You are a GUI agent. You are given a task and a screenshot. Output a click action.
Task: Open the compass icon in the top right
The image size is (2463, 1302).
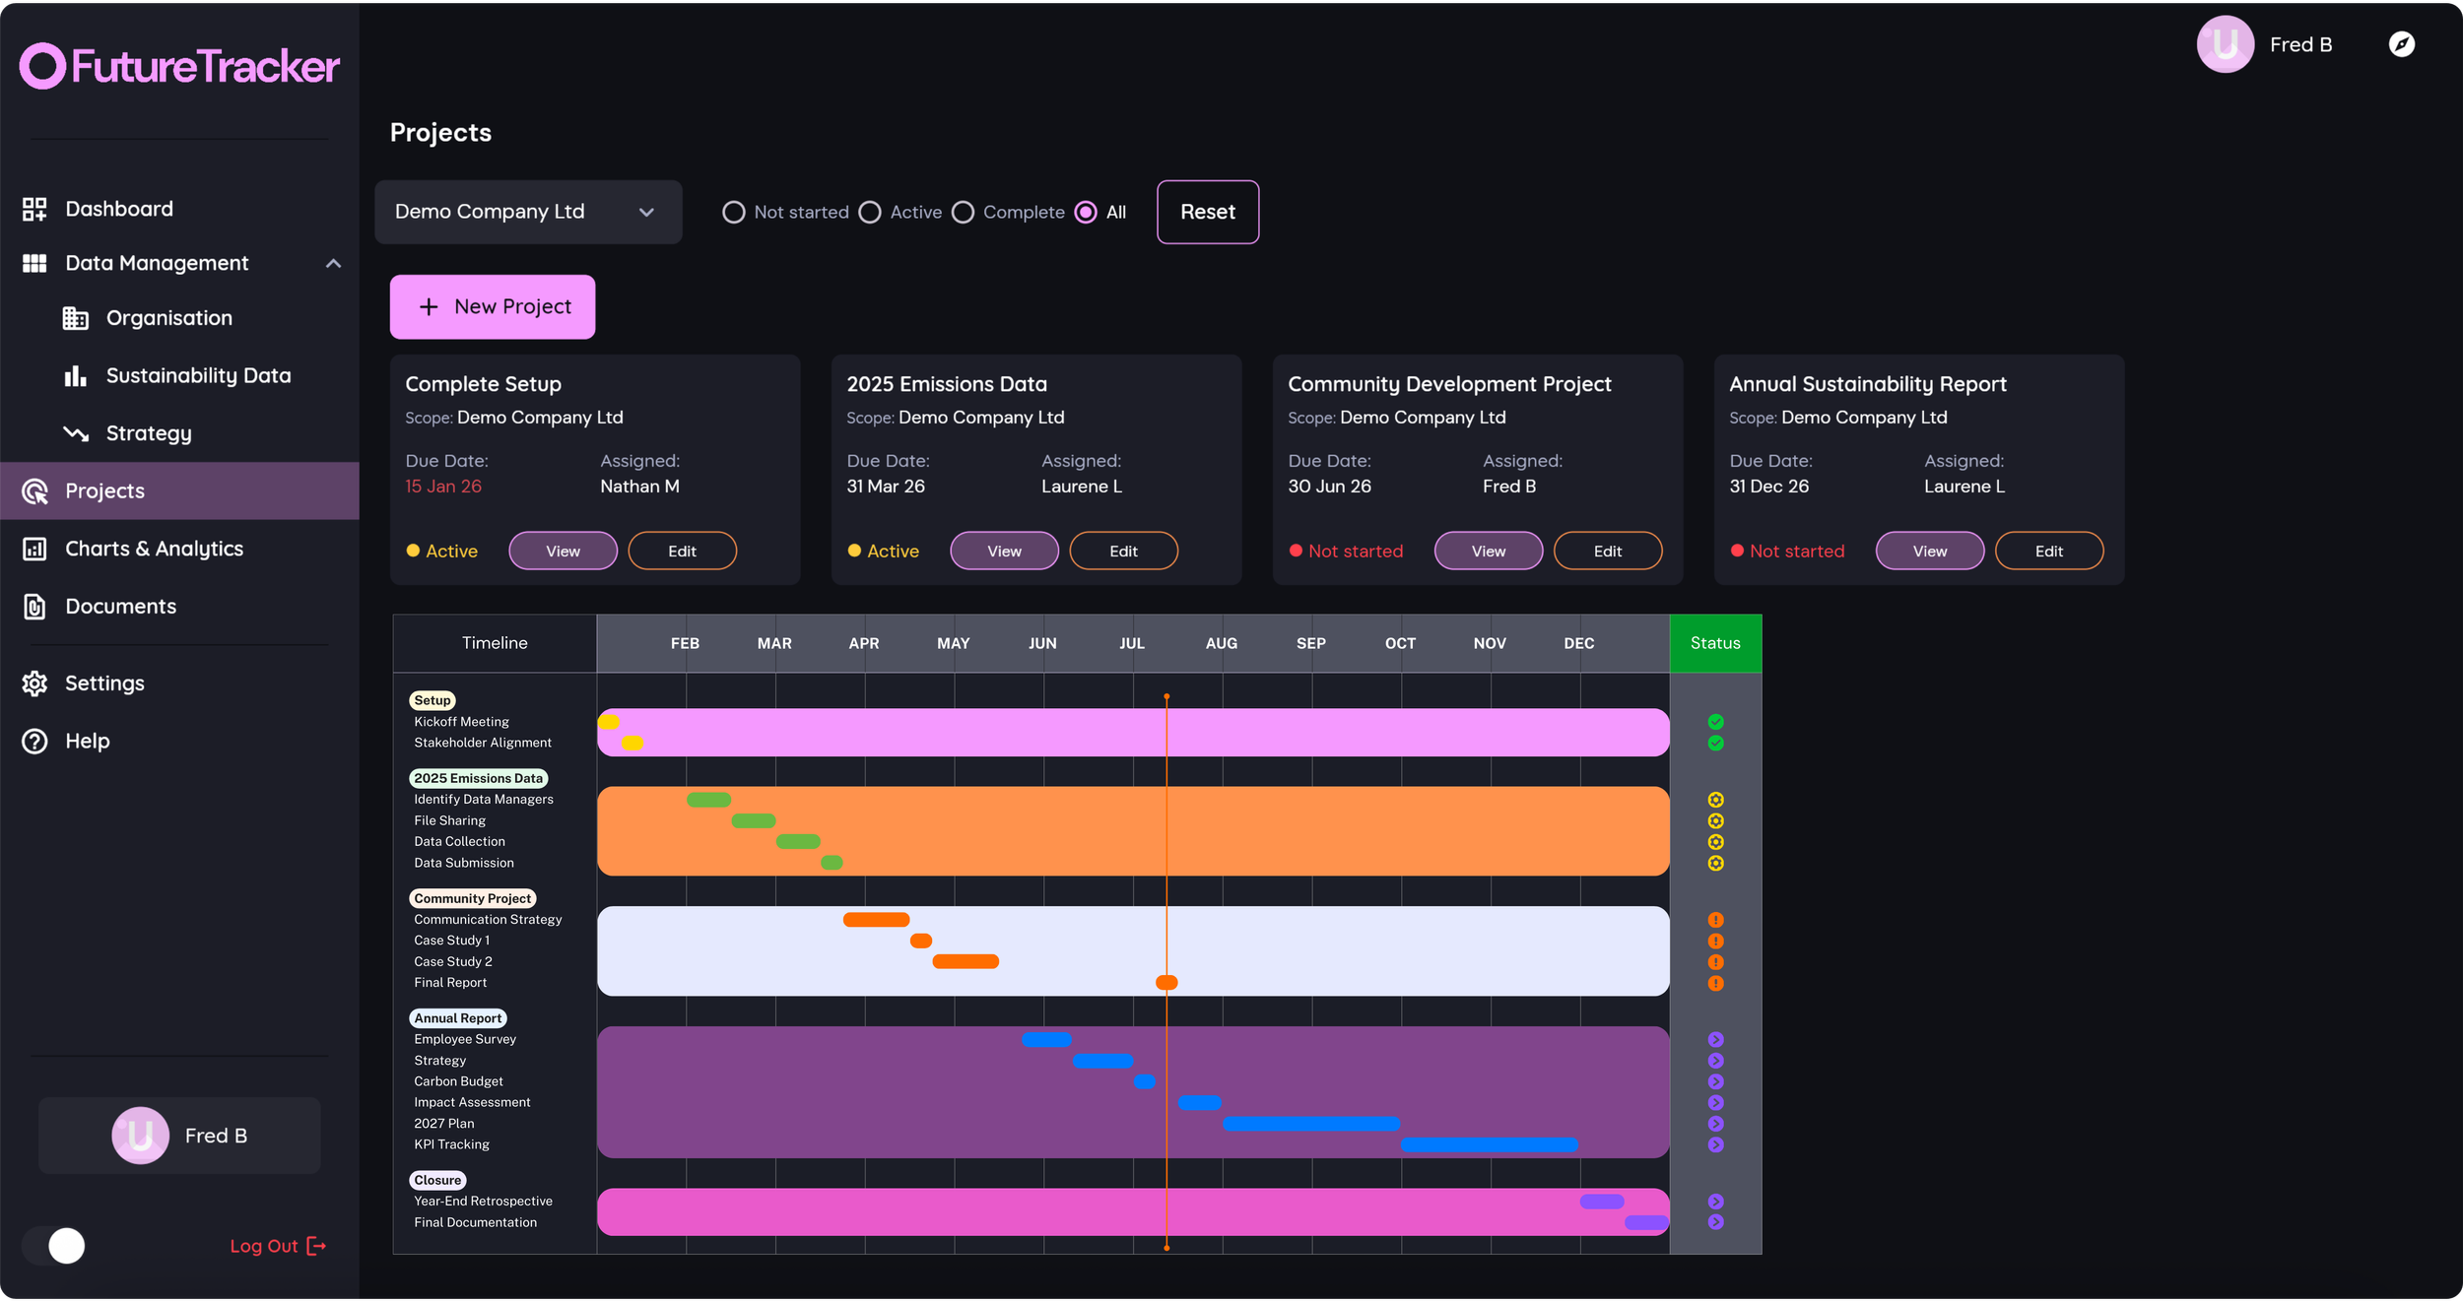click(x=2401, y=44)
